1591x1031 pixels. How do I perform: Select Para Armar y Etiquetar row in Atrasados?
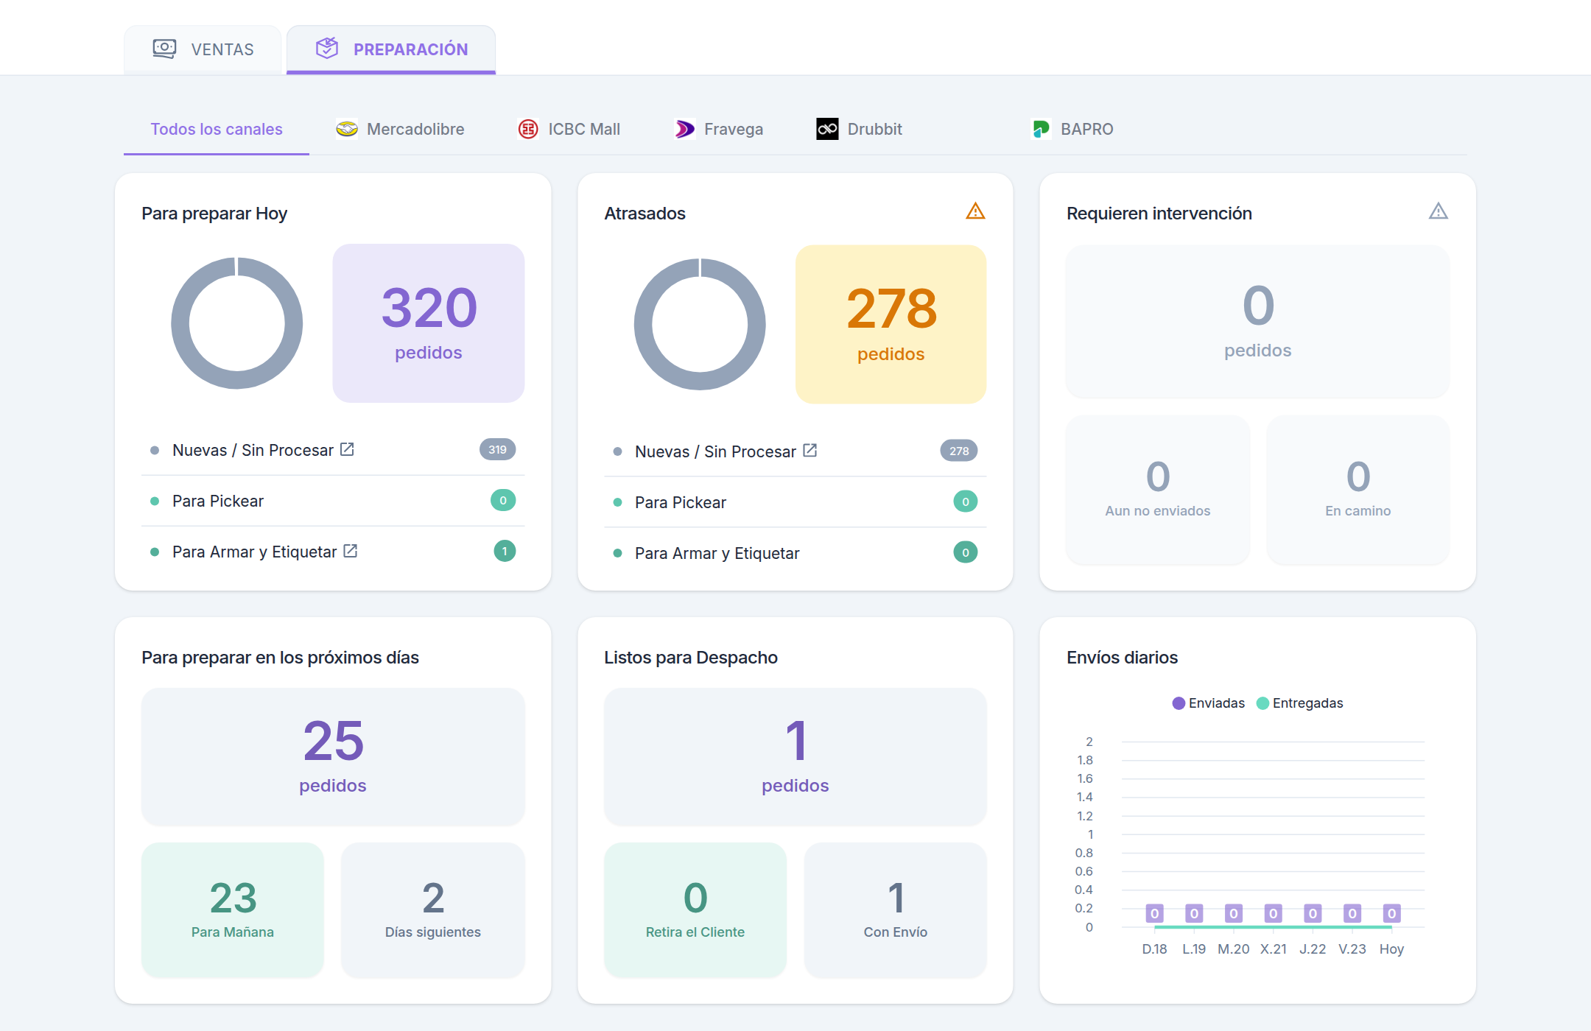(795, 553)
